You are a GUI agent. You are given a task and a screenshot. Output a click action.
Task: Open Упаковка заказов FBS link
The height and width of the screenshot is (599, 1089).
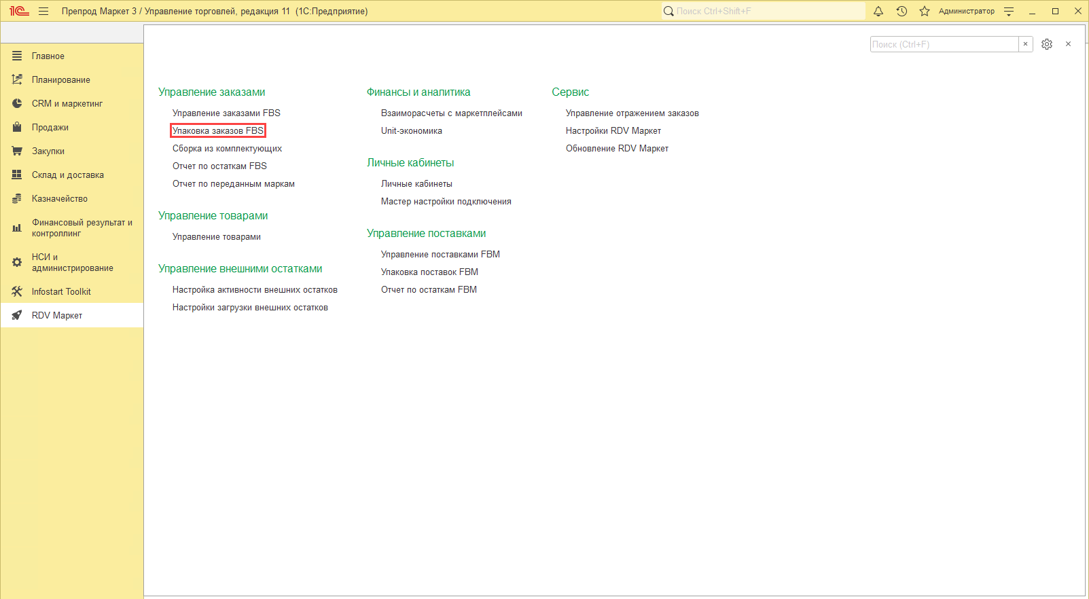click(x=217, y=131)
